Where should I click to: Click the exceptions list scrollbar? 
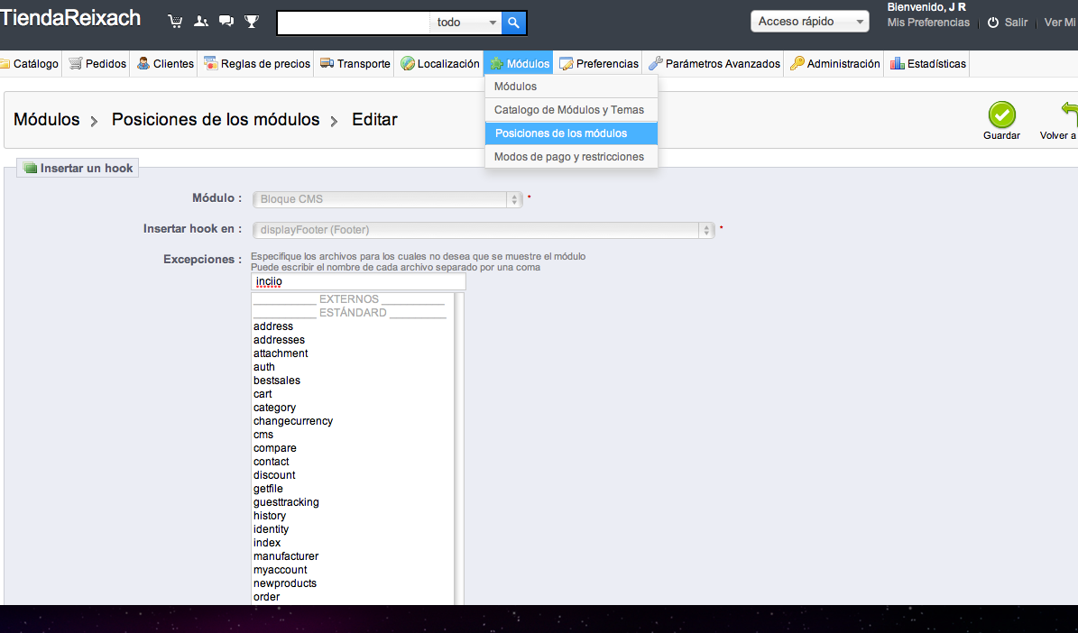(459, 449)
